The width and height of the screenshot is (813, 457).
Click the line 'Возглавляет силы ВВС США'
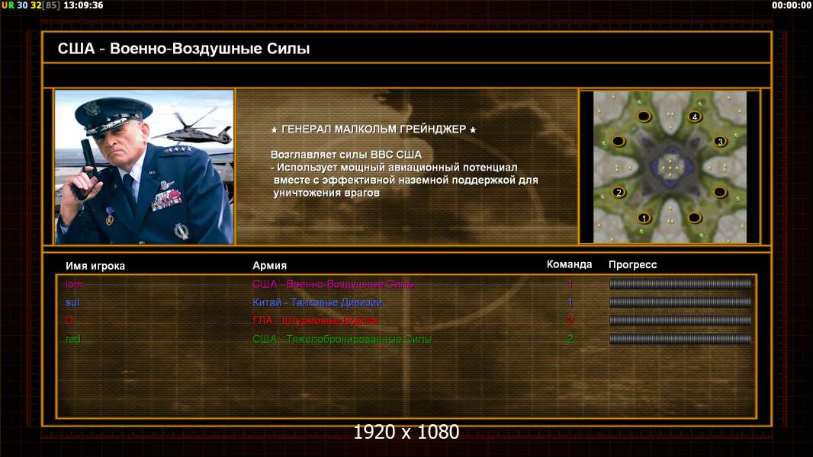pyautogui.click(x=345, y=155)
